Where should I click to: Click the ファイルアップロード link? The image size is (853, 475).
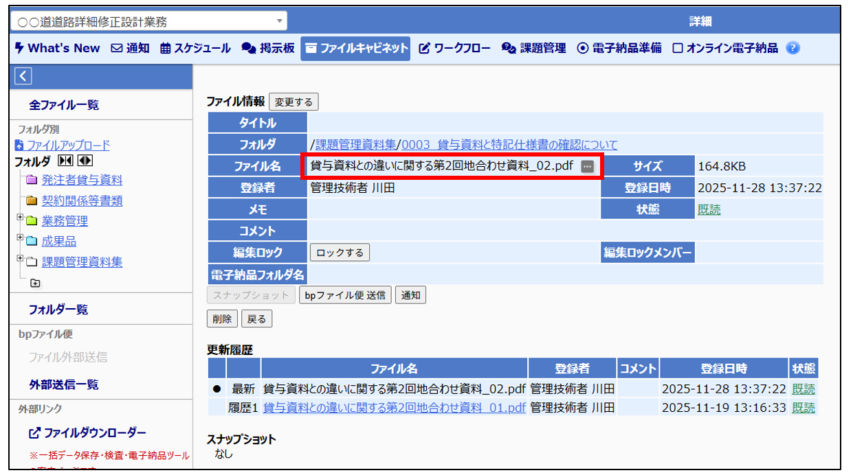click(67, 145)
